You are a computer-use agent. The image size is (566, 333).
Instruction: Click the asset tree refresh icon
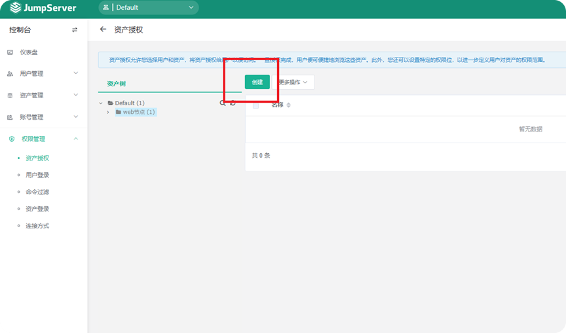233,103
